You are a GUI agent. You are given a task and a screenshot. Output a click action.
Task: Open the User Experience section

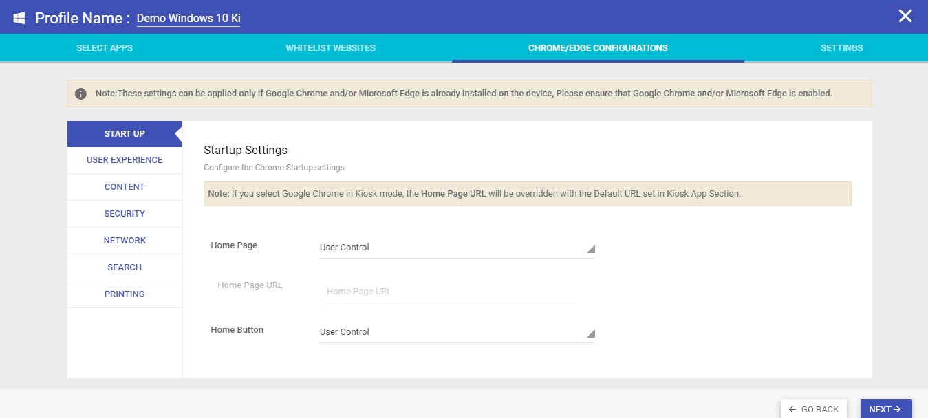click(125, 160)
